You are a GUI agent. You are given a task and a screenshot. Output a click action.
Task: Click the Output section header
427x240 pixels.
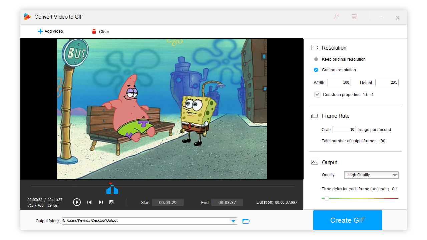click(330, 162)
